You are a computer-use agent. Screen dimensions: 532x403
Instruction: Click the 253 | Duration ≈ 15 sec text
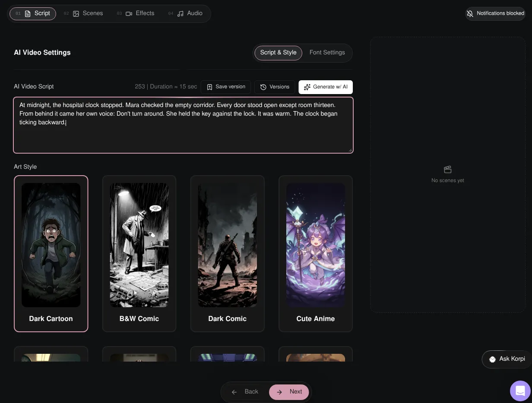[x=166, y=87]
